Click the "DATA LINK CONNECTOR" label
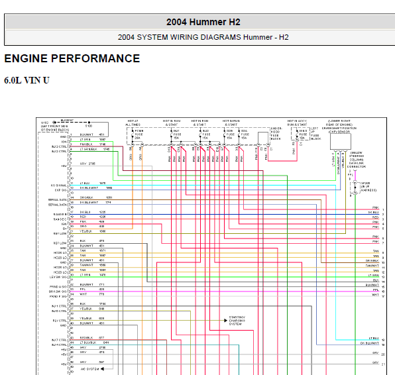Image resolution: width=395 pixels, height=375 pixels. 357,165
